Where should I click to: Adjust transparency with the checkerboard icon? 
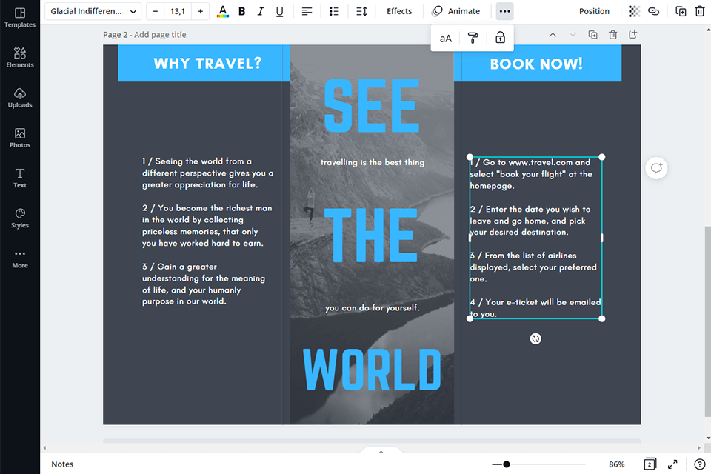pos(633,11)
